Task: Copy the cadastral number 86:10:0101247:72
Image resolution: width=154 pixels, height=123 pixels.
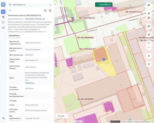Action: point(22,19)
